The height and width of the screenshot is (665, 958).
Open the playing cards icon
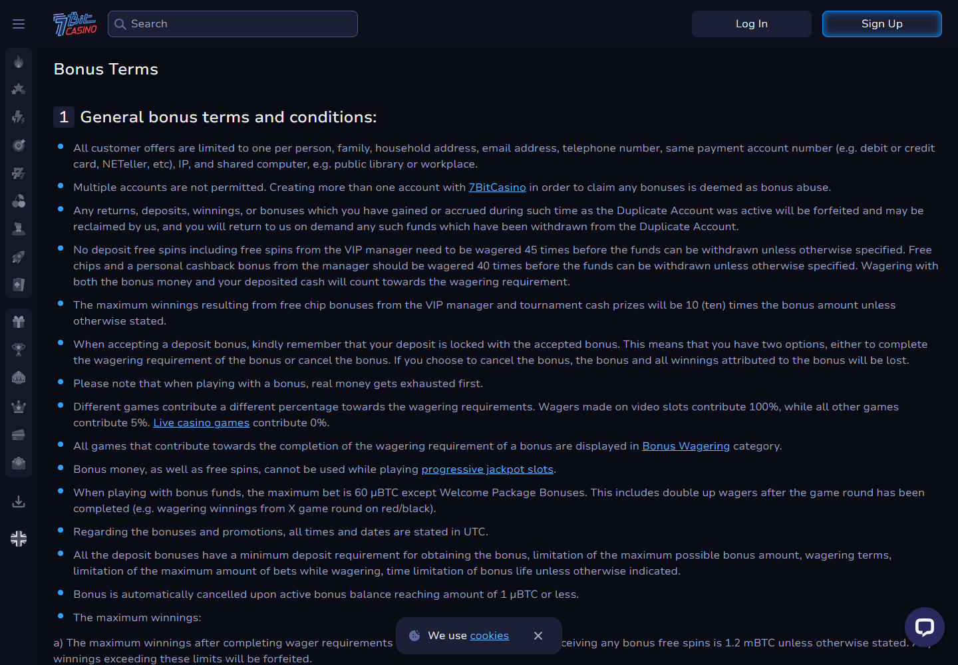click(x=19, y=285)
